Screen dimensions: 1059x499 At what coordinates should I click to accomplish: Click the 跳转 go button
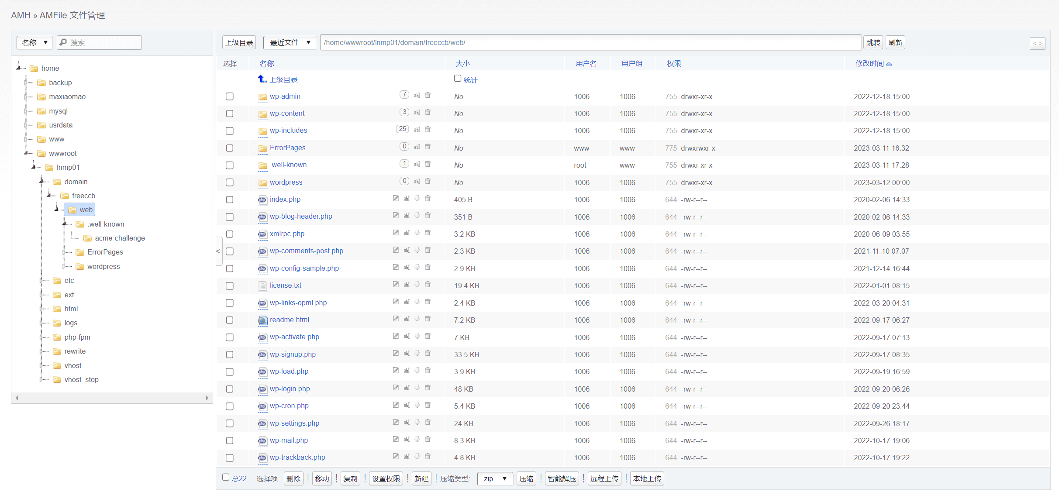pyautogui.click(x=873, y=42)
